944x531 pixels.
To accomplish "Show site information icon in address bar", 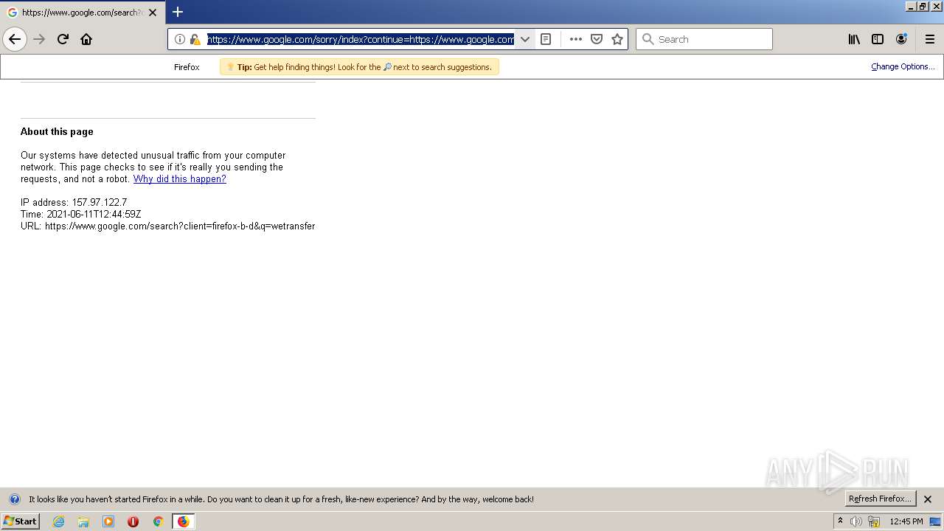I will click(x=180, y=39).
